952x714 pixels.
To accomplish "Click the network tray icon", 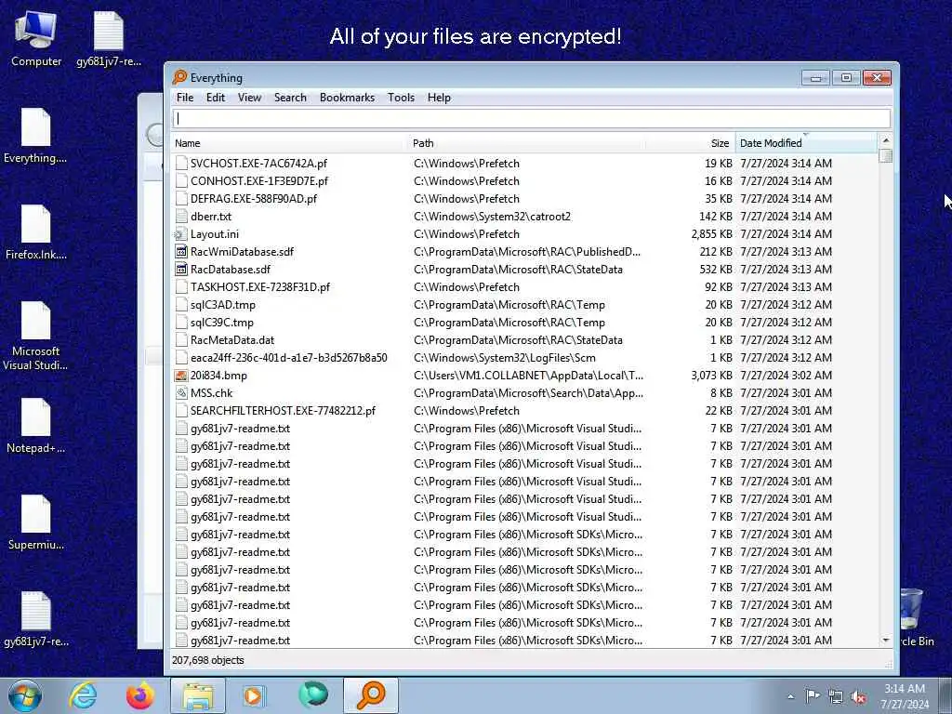I will pyautogui.click(x=836, y=696).
